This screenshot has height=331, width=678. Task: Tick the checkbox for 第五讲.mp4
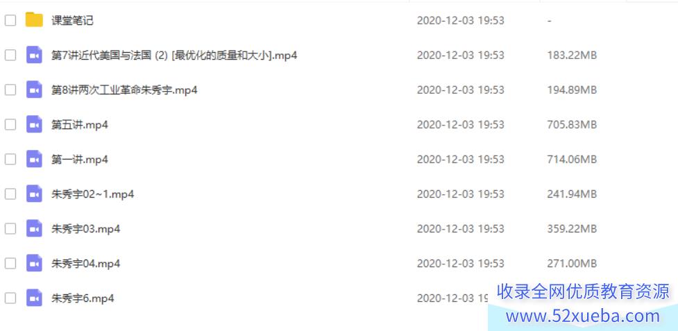10,124
